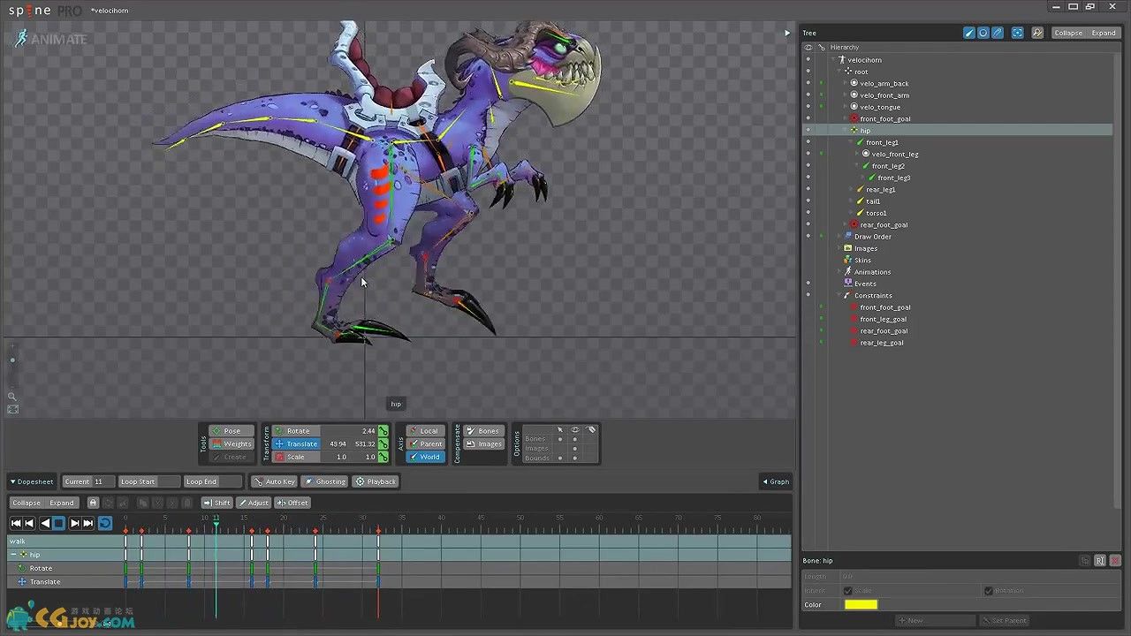Viewport: 1131px width, 636px height.
Task: Toggle the bone filter icon in the Tree header
Action: (x=968, y=33)
